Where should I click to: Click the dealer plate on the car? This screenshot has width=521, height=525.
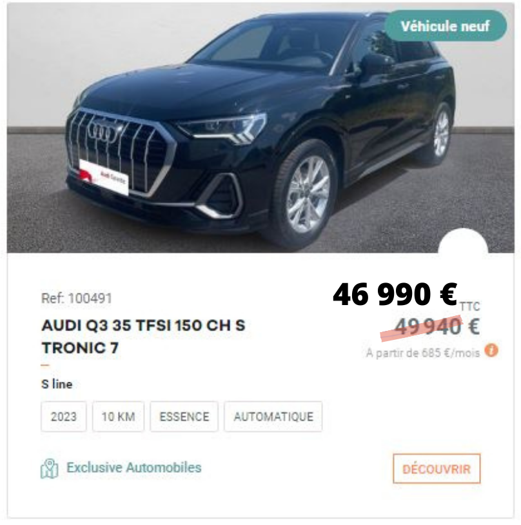(104, 177)
